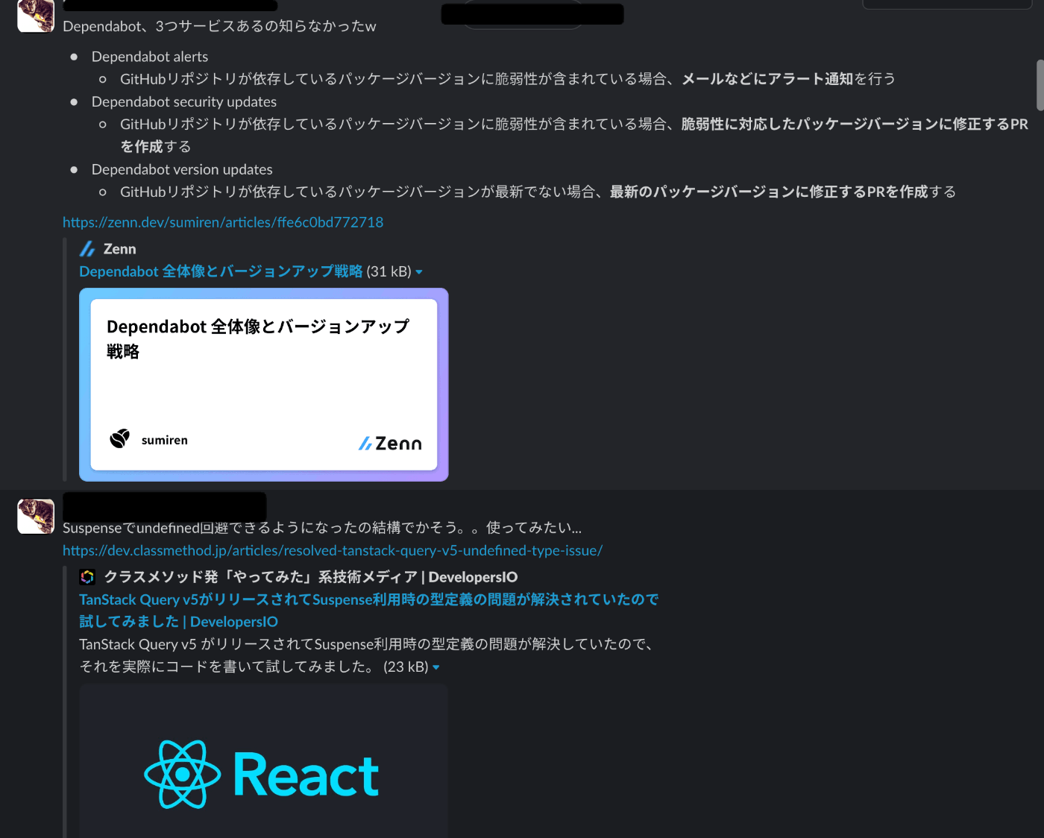Open TanStack Query v5 article title link
Viewport: 1044px width, 838px height.
point(369,611)
